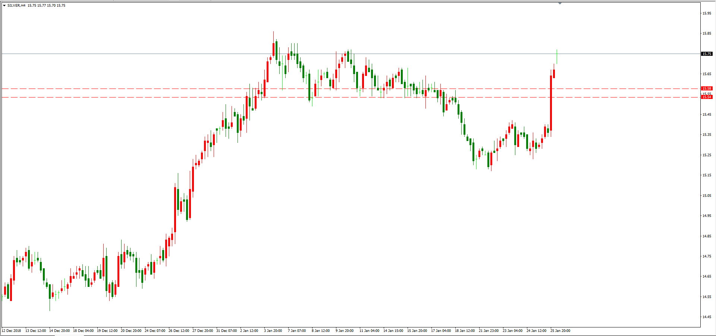Click the 15.95 price scale value

707,13
